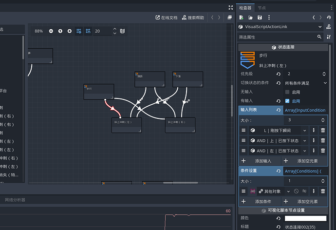This screenshot has width=336, height=230.
Task: Switch to the 节点 tab
Action: (261, 8)
